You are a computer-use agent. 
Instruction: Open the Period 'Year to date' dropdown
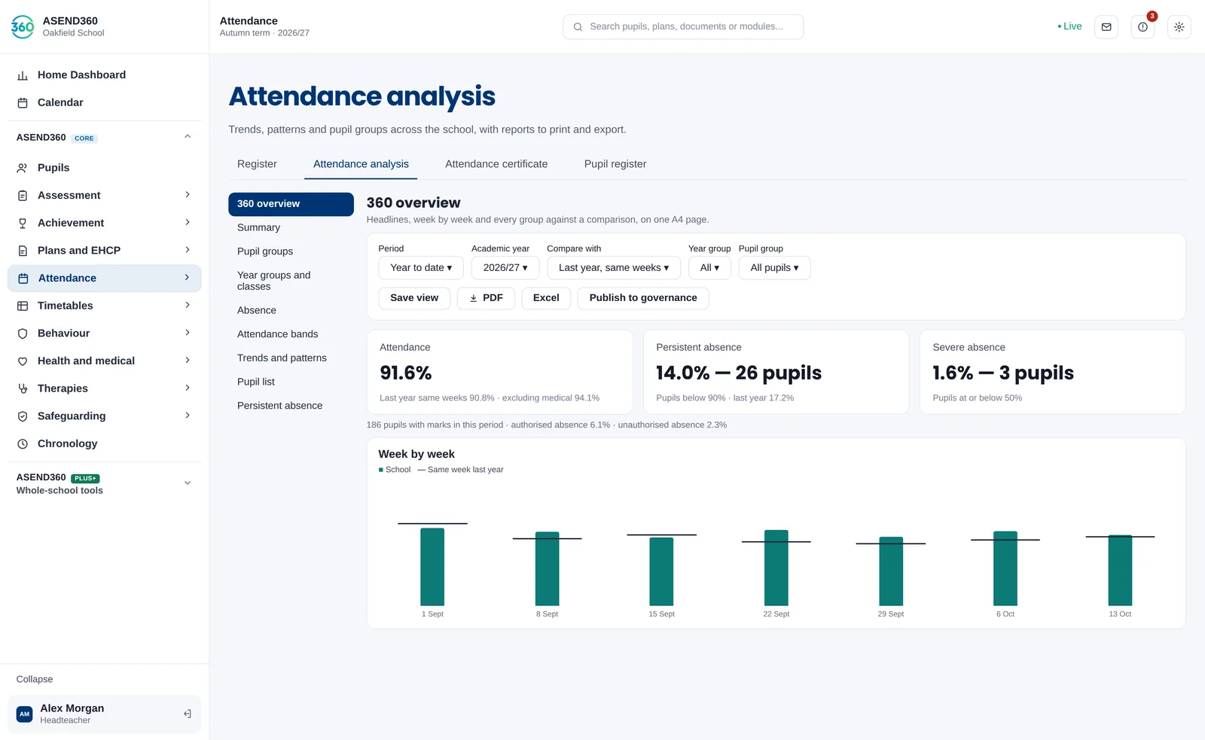(421, 268)
